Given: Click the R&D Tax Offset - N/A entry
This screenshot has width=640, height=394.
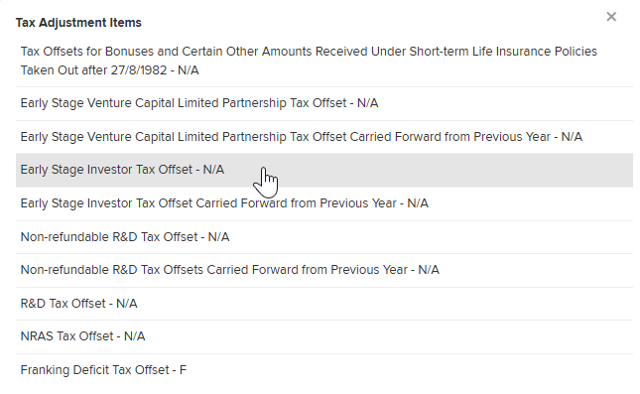Looking at the screenshot, I should click(x=324, y=304).
